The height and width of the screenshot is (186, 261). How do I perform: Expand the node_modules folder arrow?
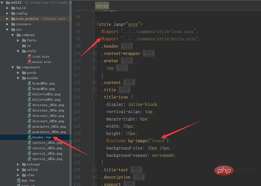(x=7, y=19)
